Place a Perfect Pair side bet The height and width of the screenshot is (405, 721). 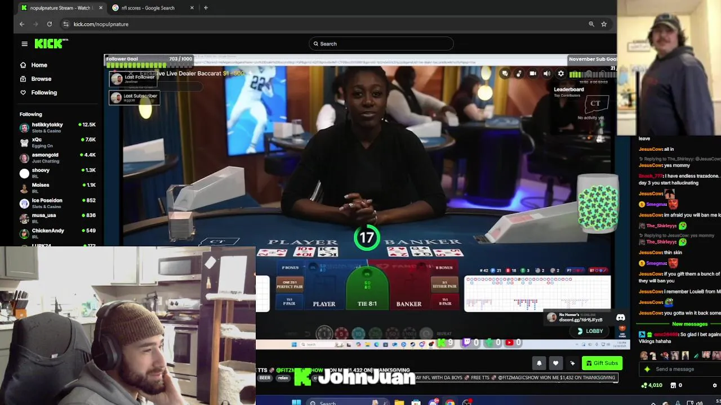click(x=290, y=284)
